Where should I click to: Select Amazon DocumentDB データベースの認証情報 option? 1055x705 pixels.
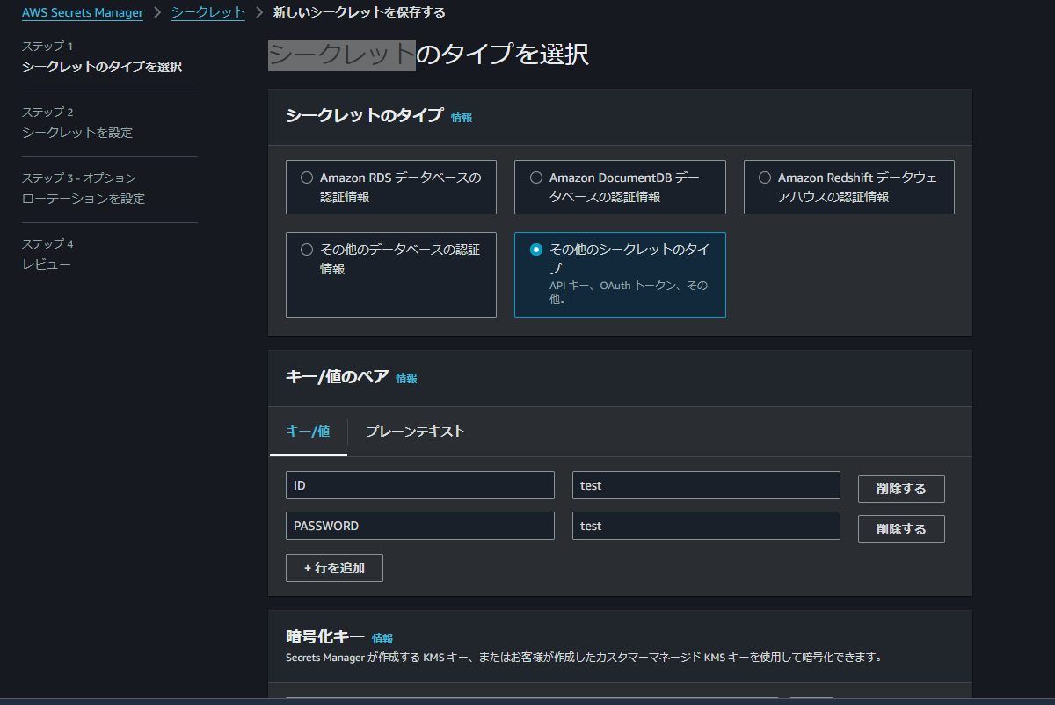[x=536, y=178]
